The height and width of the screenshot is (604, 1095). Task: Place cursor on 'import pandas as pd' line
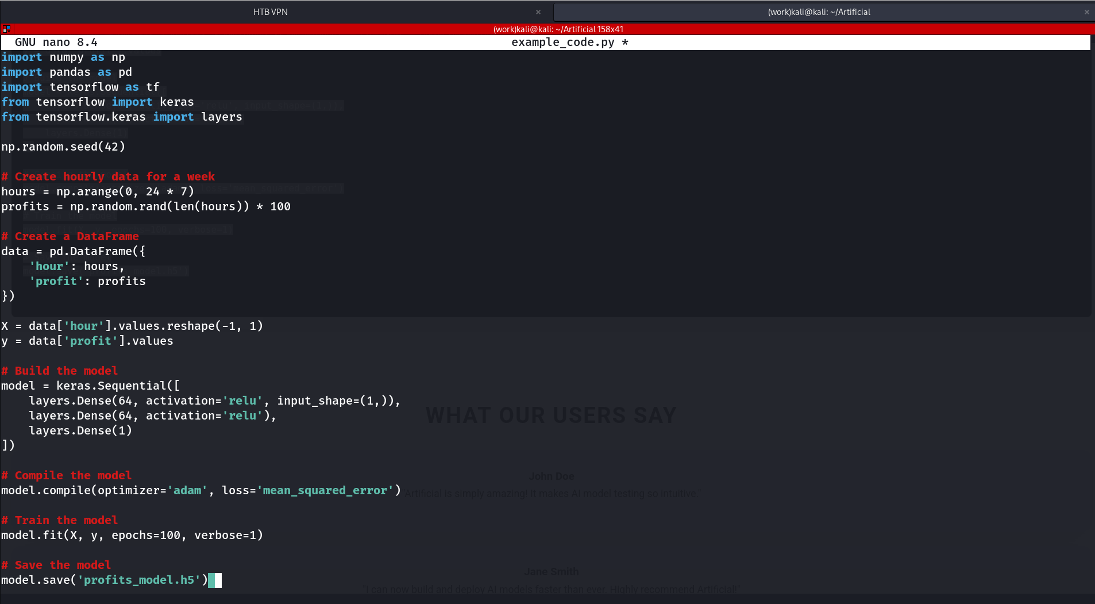pyautogui.click(x=67, y=72)
